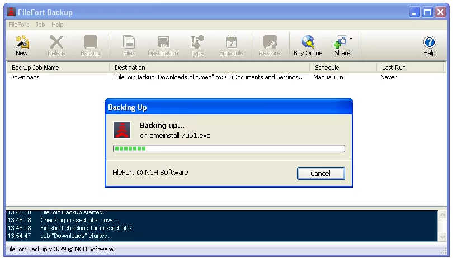Minimize the FileFort Backup window
453x258 pixels.
click(x=414, y=12)
